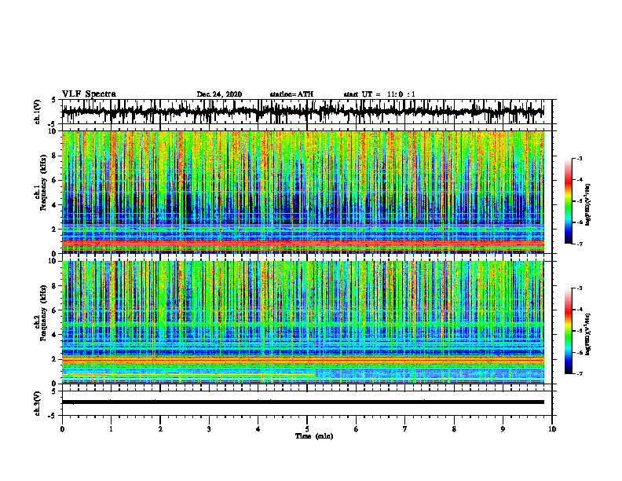Click the ch.1 spectrogram plot area
The height and width of the screenshot is (481, 622).
click(302, 192)
